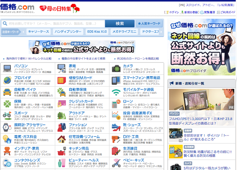Viewport: 237px width, 170px height.
Task: Select the メガドライブミニ keyword tag
Action: tap(124, 32)
